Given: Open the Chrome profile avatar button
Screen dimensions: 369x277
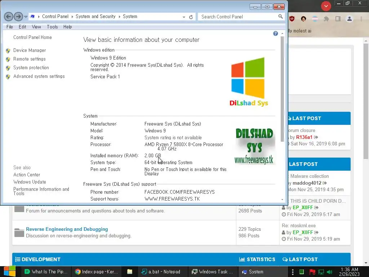Looking at the screenshot, I should [350, 19].
